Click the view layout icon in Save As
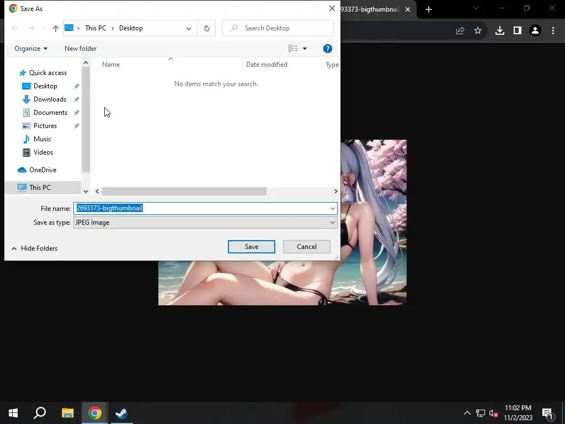 pyautogui.click(x=293, y=49)
